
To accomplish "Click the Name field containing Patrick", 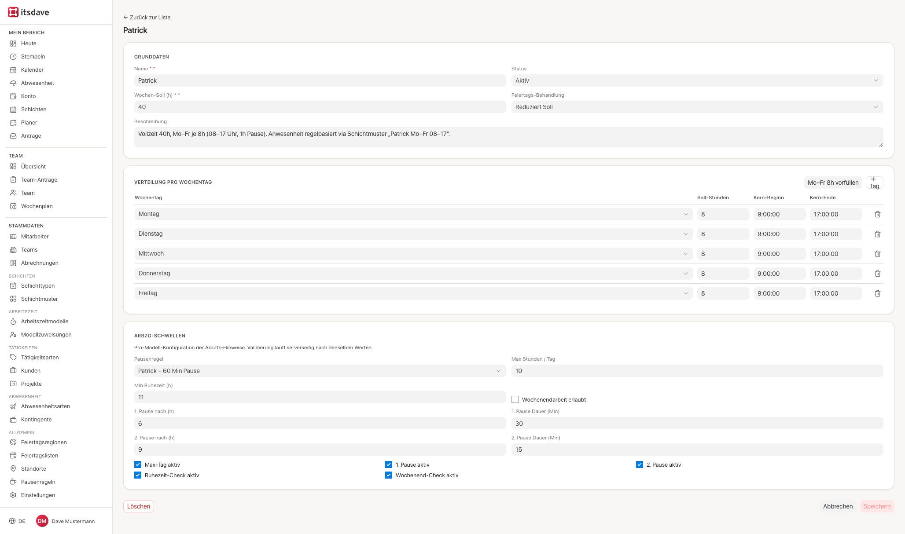I will (x=320, y=80).
